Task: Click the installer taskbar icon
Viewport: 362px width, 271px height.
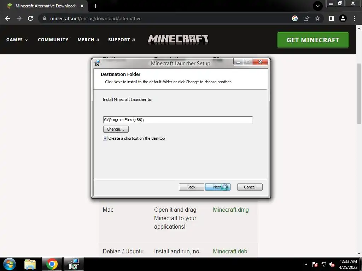Action: pos(74,264)
